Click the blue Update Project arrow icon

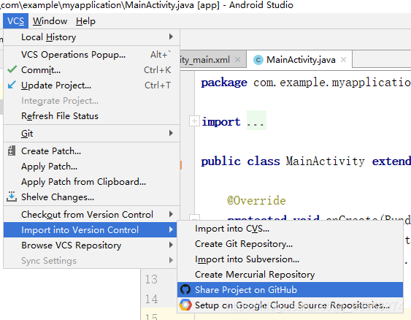(x=12, y=85)
